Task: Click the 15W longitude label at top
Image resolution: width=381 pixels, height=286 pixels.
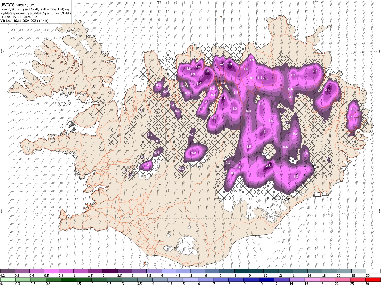Action: (x=316, y=1)
